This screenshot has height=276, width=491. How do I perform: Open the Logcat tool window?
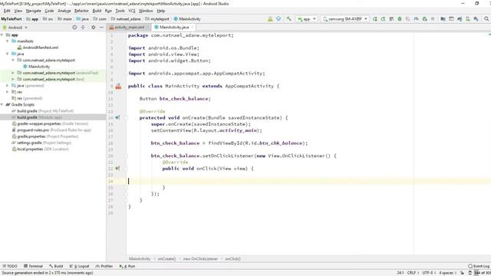tap(80, 266)
